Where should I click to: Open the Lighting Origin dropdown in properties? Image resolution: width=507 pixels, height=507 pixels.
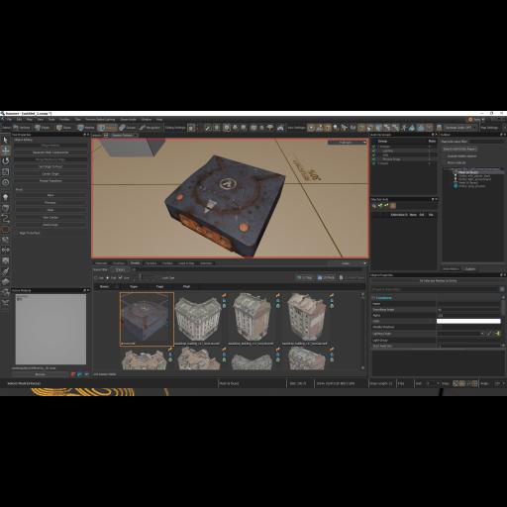(460, 334)
